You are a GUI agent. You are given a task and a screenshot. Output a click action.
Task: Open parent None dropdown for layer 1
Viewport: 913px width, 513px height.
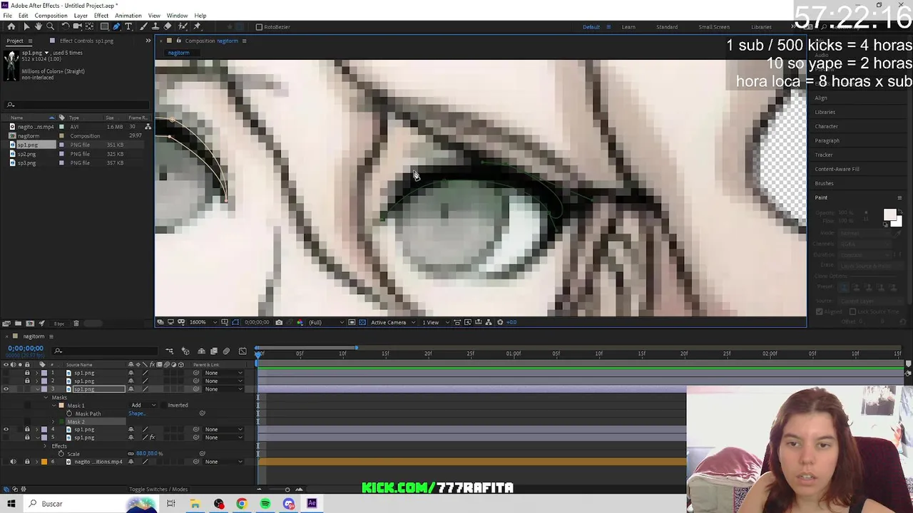[x=223, y=373]
